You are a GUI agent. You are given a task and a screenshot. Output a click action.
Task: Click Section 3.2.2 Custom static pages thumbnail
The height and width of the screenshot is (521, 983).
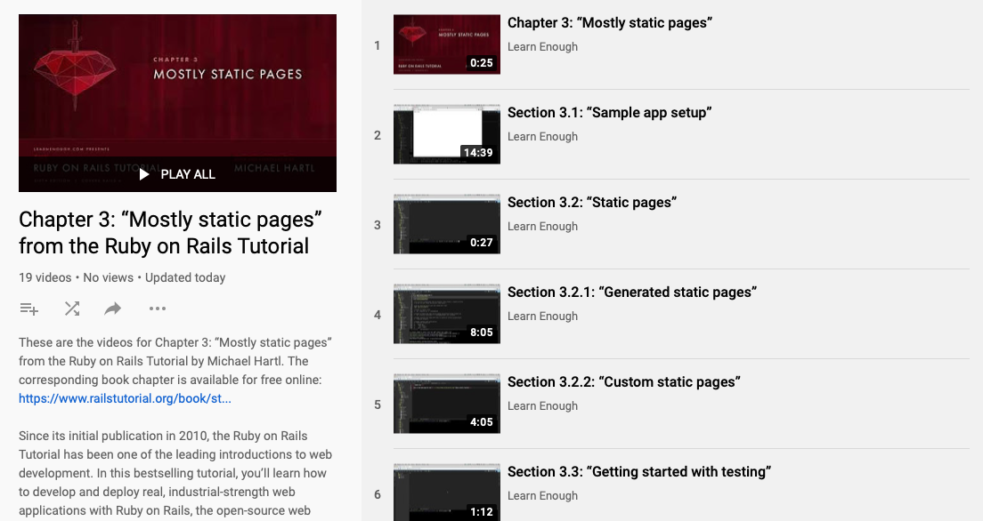(x=446, y=404)
